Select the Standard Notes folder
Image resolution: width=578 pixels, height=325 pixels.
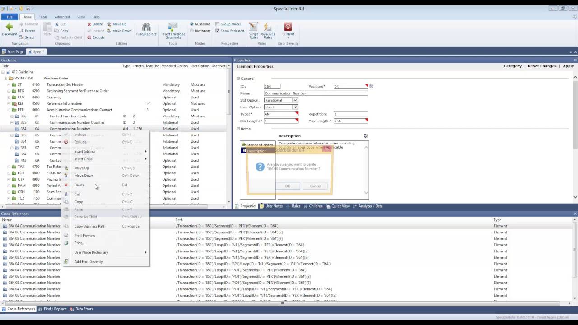click(257, 145)
